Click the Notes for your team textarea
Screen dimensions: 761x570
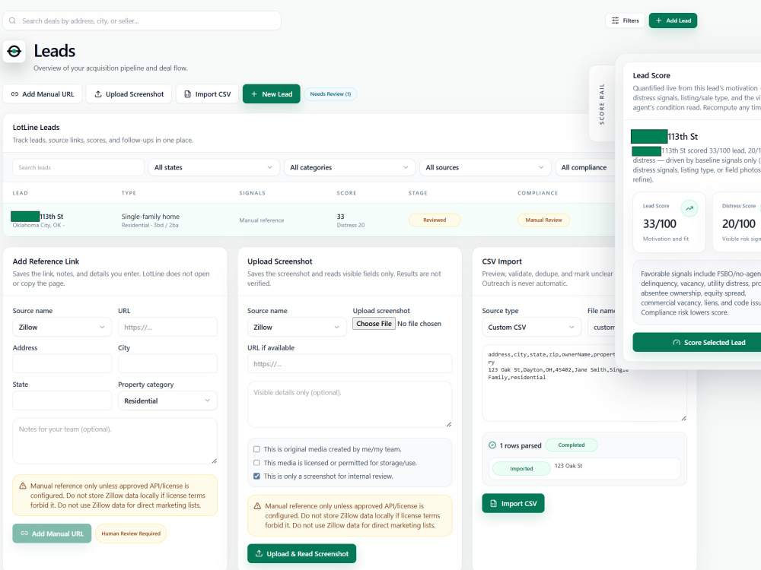115,441
